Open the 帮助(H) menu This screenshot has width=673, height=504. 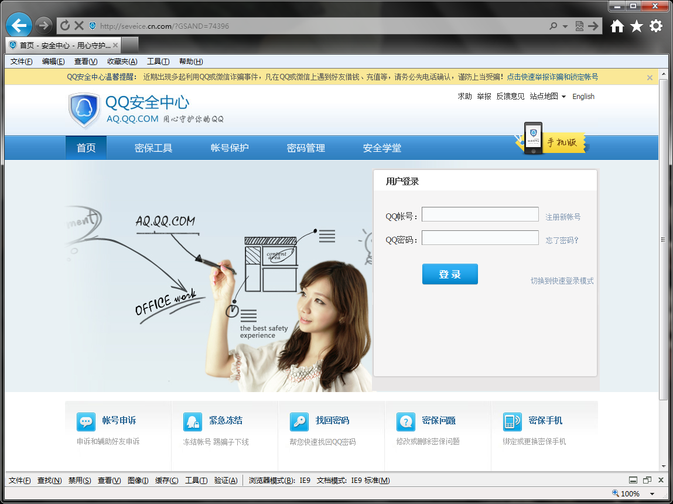click(191, 62)
